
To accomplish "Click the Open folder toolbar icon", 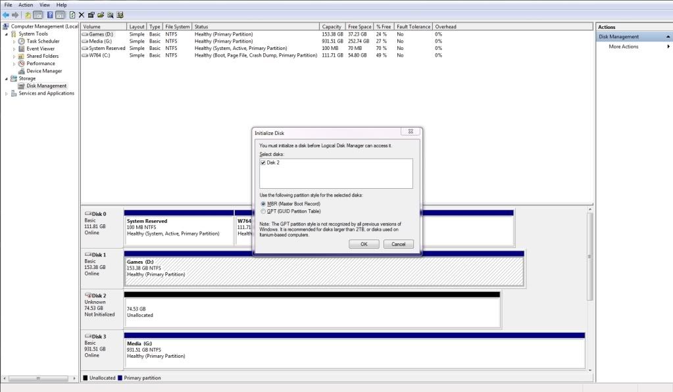I will (x=101, y=15).
